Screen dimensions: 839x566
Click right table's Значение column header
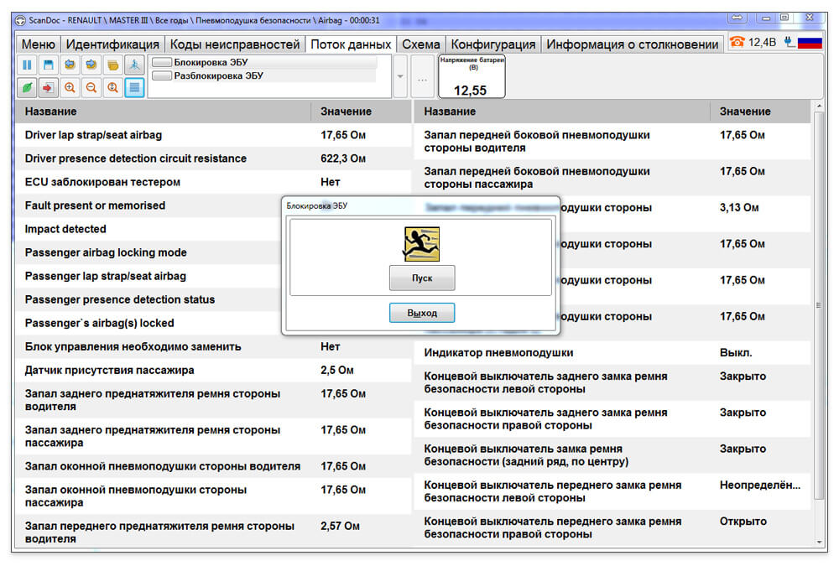pyautogui.click(x=760, y=112)
